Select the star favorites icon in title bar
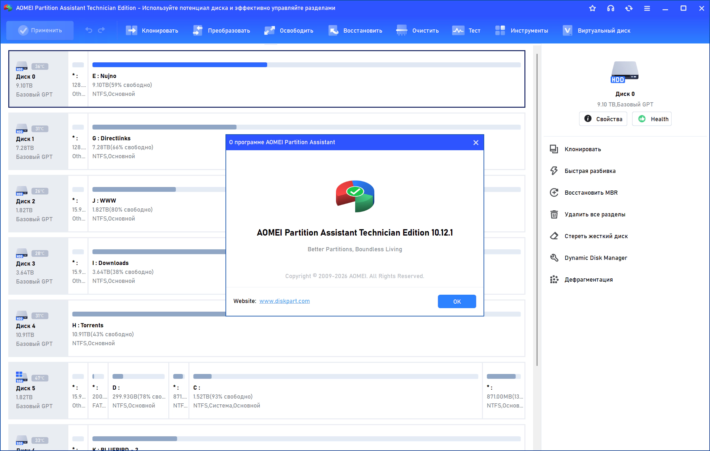This screenshot has width=710, height=451. pyautogui.click(x=592, y=8)
